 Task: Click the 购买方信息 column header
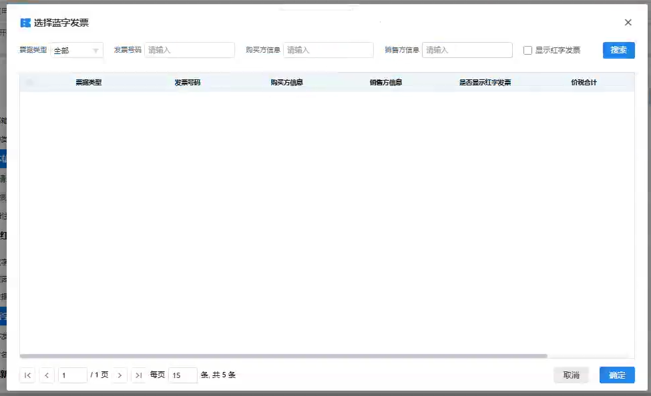(x=286, y=83)
